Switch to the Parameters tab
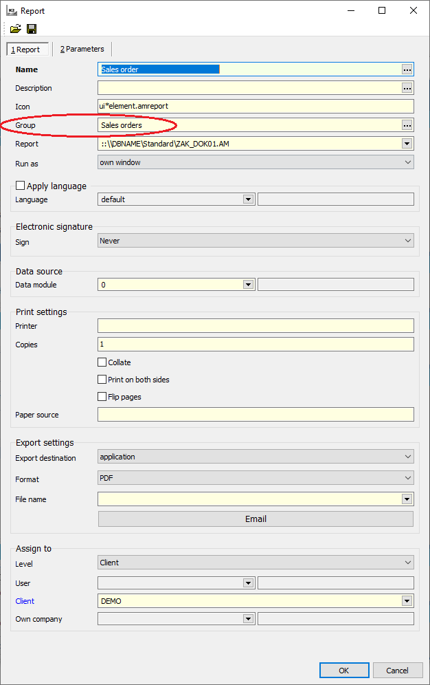Image resolution: width=430 pixels, height=685 pixels. click(x=82, y=49)
